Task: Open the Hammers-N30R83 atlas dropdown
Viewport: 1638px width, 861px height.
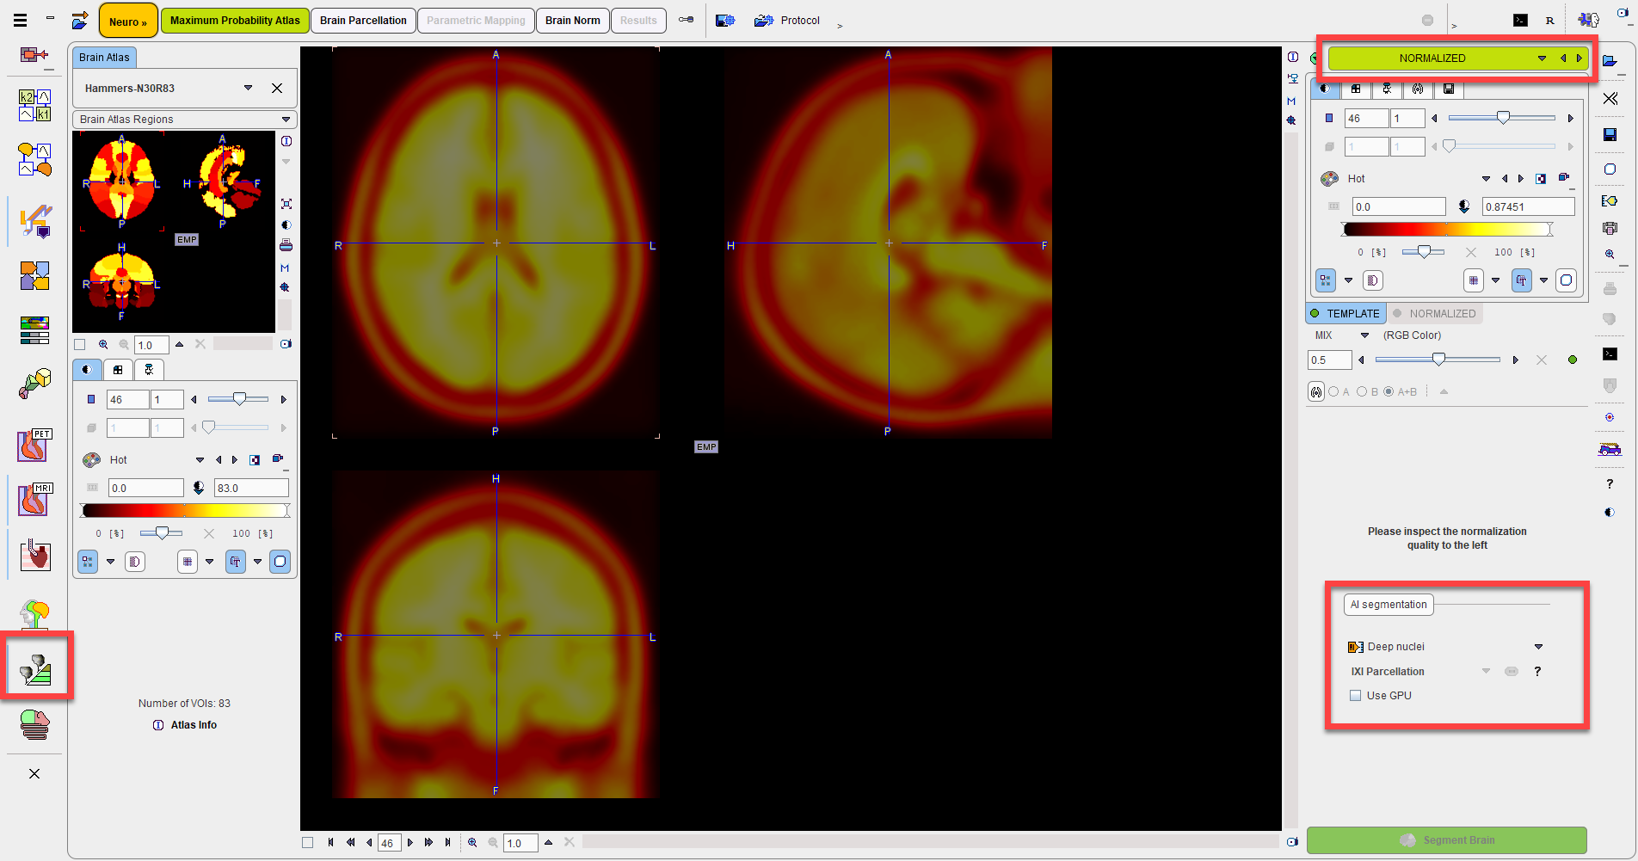Action: tap(248, 89)
